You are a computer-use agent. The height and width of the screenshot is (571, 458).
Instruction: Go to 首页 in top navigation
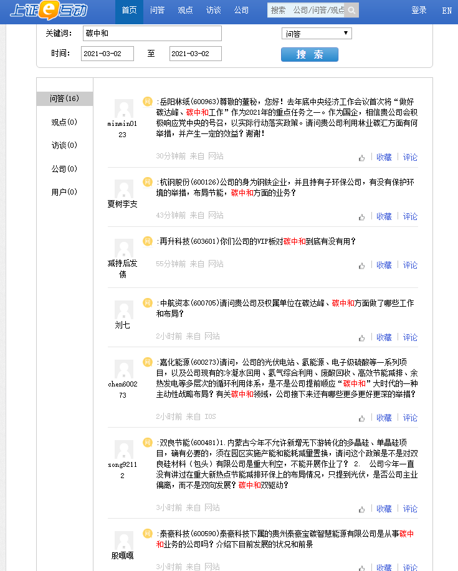point(129,10)
